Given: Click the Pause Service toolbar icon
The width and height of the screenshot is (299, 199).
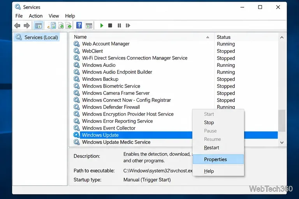Looking at the screenshot, I should [x=119, y=26].
